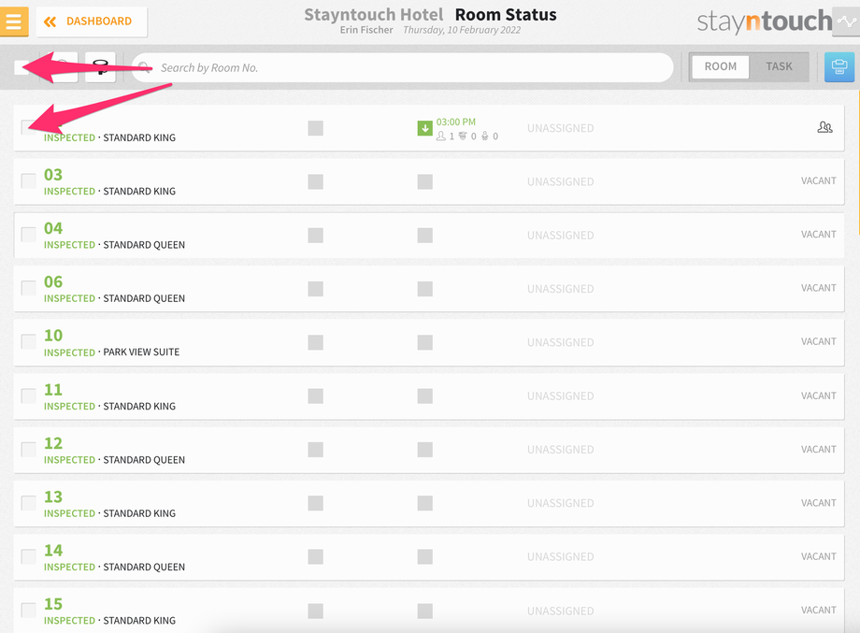
Task: Click VACANT status for room 15
Action: 818,610
